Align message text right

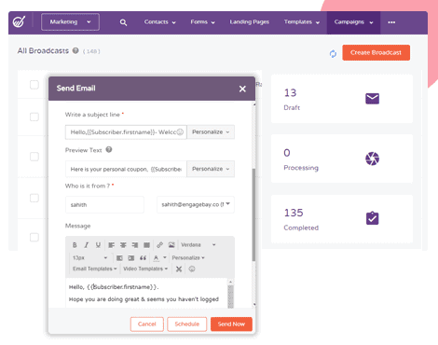point(135,245)
